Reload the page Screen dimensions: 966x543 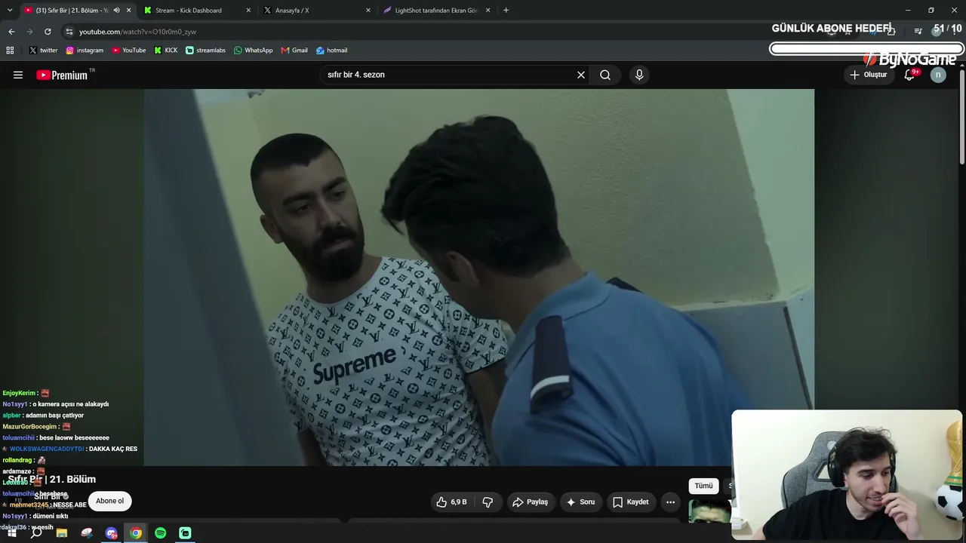pos(48,32)
